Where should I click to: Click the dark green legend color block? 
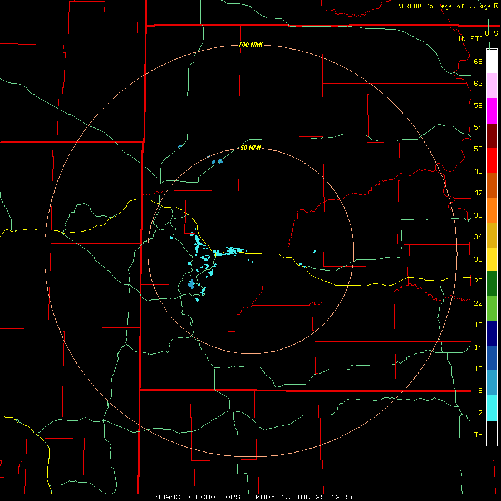click(x=492, y=283)
